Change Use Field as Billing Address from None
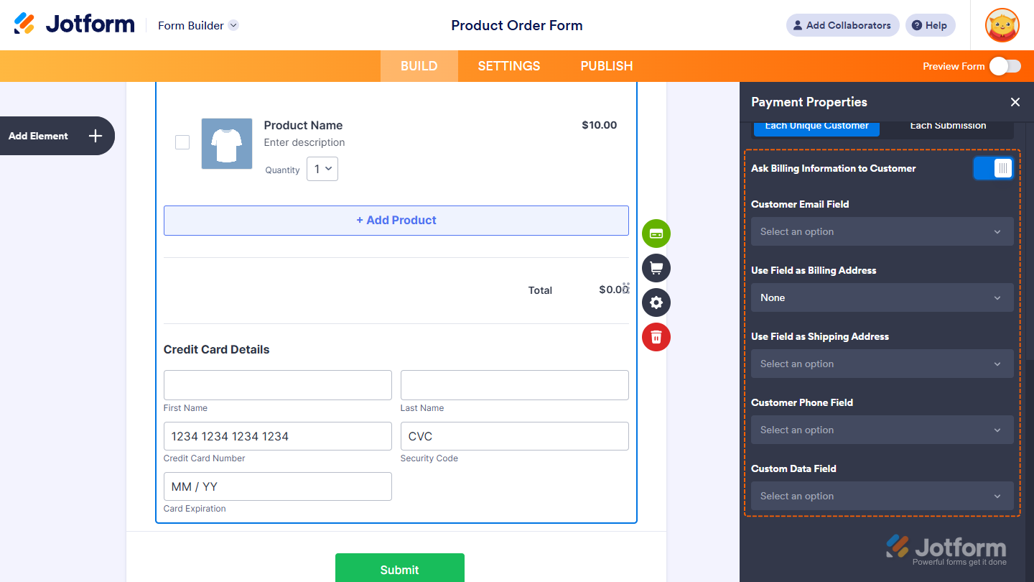The image size is (1034, 582). click(x=882, y=297)
